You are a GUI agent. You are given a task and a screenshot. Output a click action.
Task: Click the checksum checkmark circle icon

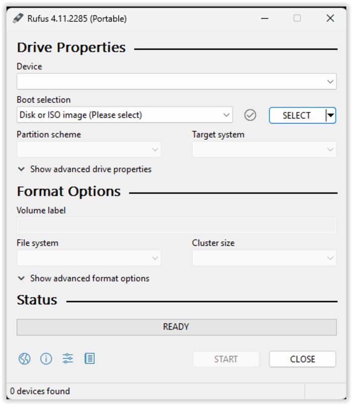coord(250,115)
